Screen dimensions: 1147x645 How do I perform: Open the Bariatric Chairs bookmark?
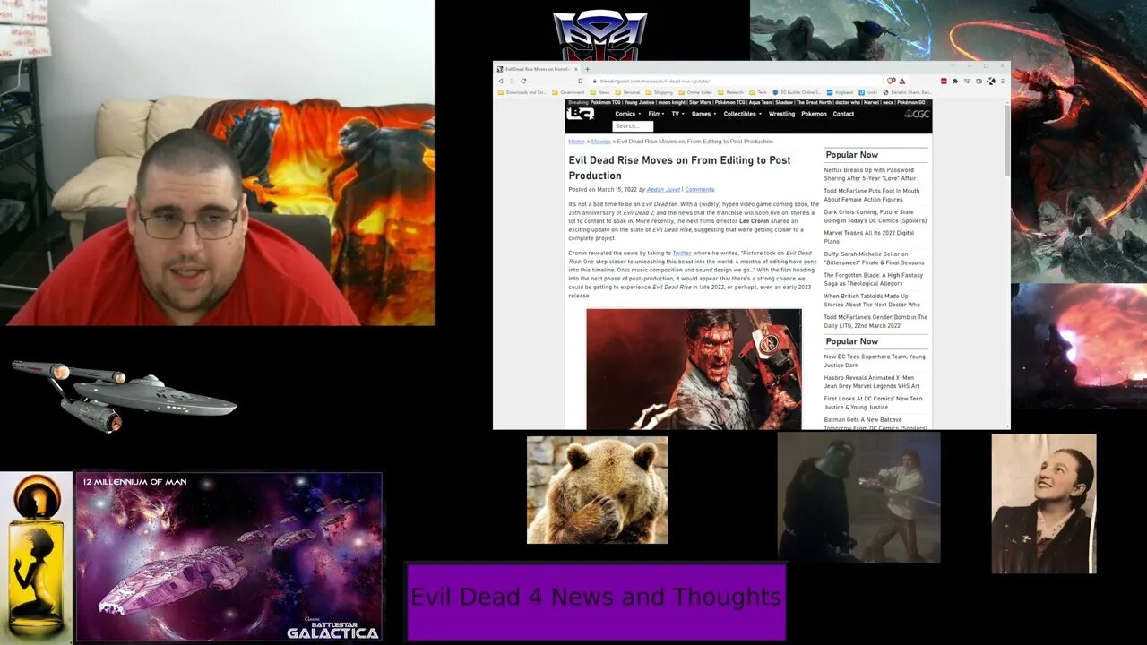[908, 92]
